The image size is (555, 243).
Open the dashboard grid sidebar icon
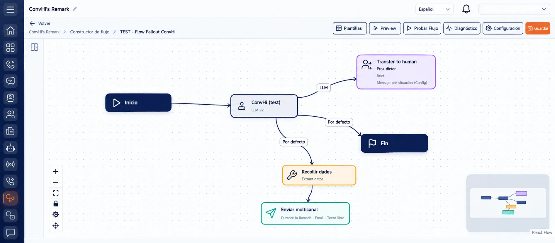coord(10,47)
